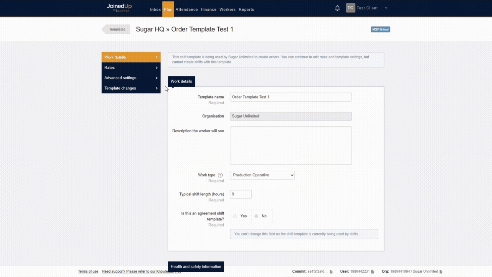Open the Work type dropdown
The height and width of the screenshot is (277, 492).
pyautogui.click(x=262, y=175)
